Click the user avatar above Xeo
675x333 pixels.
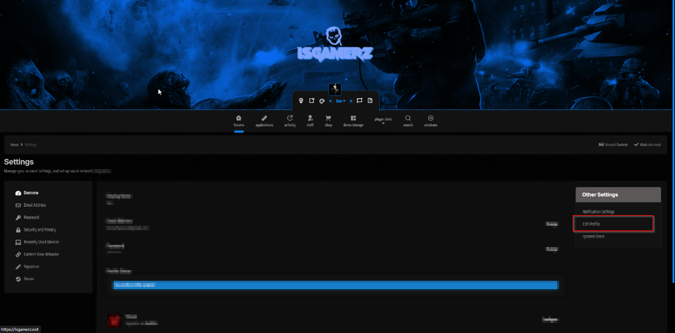(x=335, y=89)
